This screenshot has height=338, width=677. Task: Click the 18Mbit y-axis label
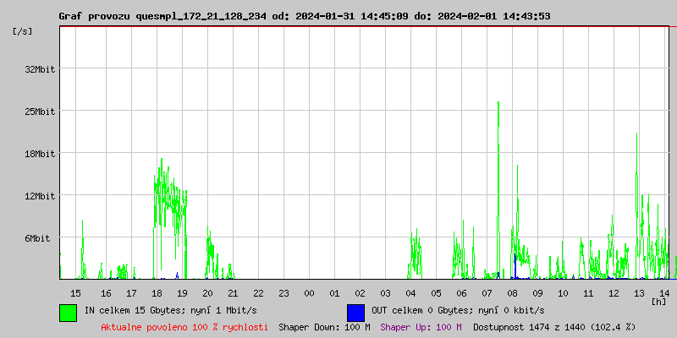40,154
